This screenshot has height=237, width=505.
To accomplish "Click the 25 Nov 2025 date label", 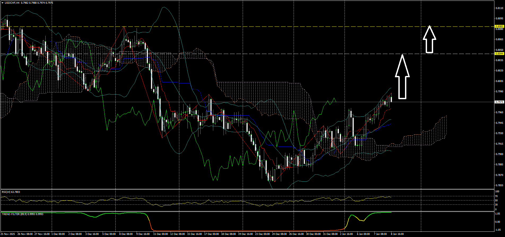I will (x=8, y=234).
